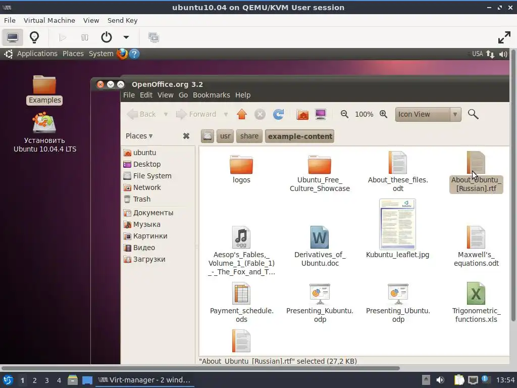
Task: Expand the Forward history dropdown arrow
Action: tap(226, 115)
